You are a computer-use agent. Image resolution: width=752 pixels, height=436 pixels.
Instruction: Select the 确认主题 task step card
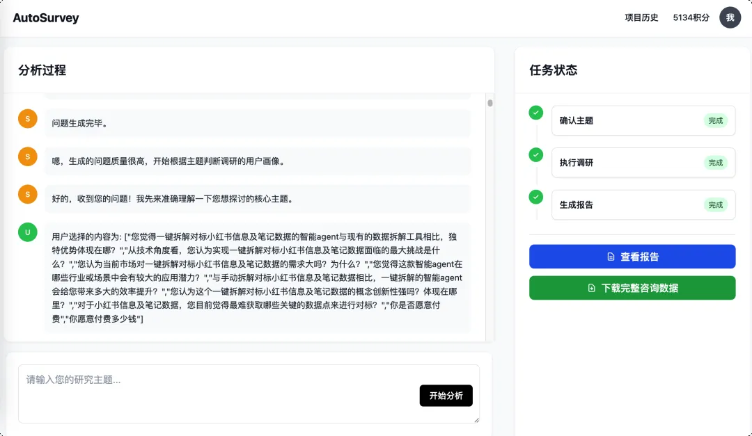[643, 120]
